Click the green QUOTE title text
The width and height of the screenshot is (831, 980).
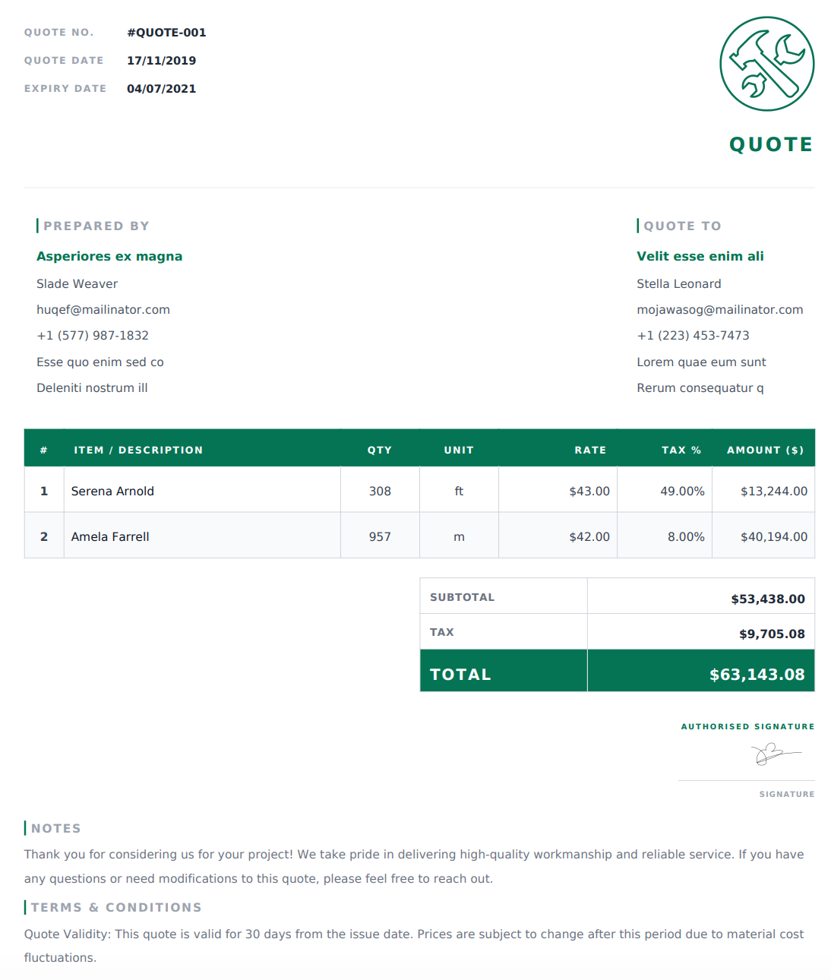[771, 144]
